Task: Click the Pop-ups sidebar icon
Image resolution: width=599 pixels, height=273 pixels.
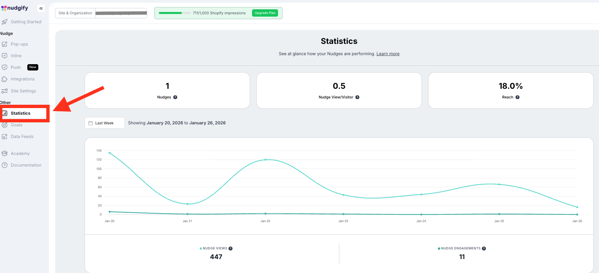Action: 5,44
